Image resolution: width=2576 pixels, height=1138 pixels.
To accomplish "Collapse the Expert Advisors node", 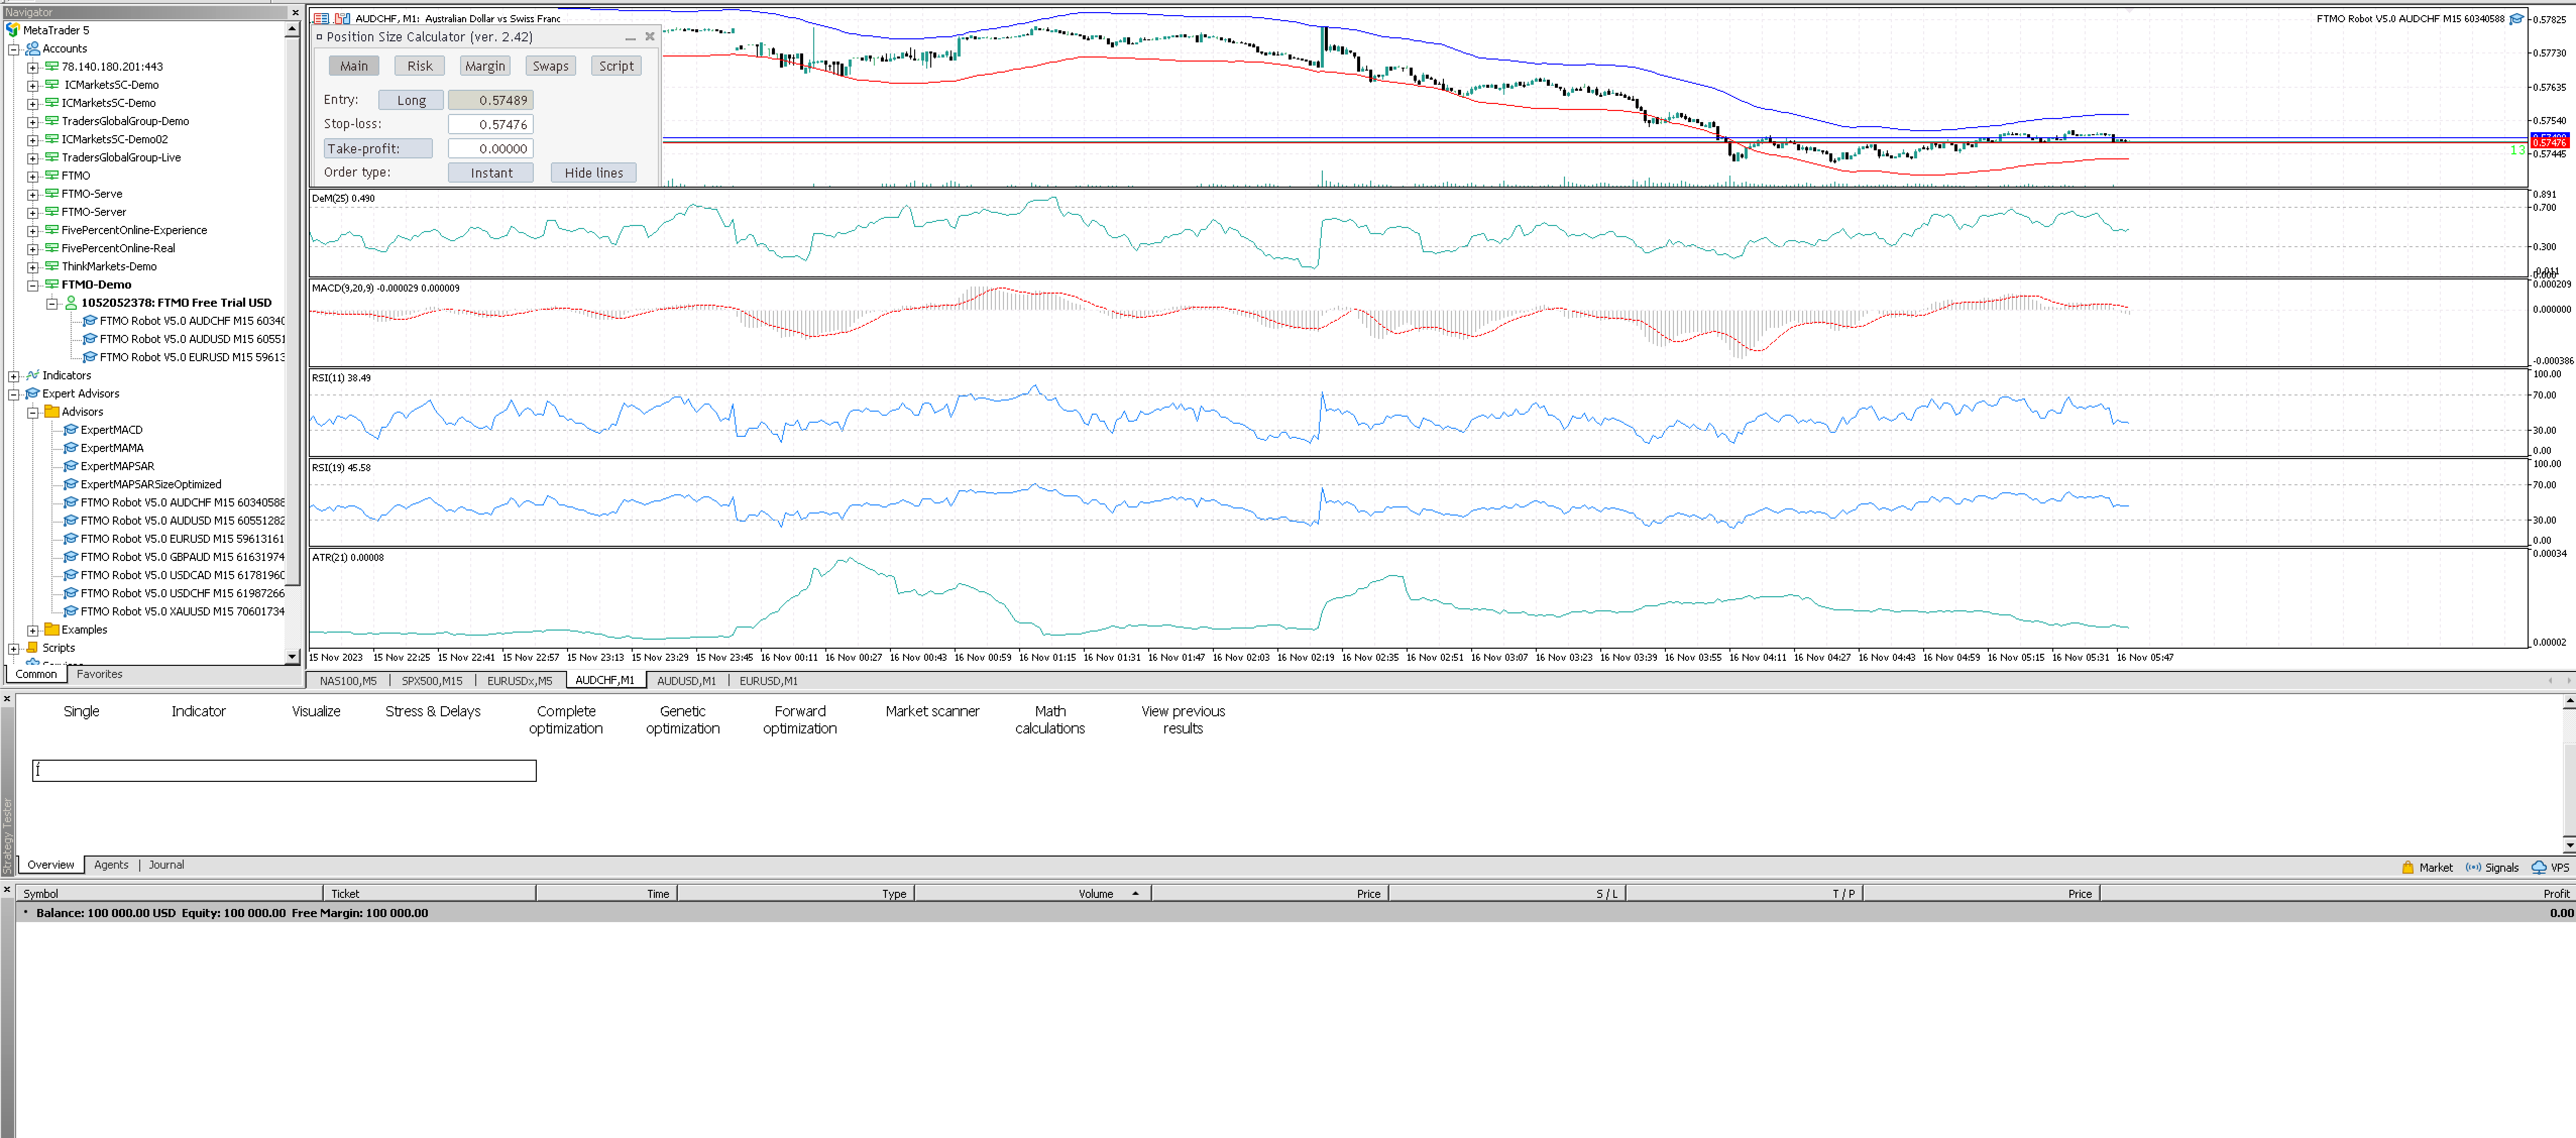I will coord(13,394).
